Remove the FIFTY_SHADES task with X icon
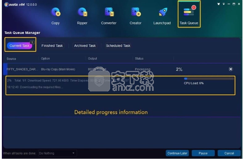Image resolution: width=243 pixels, height=159 pixels. coord(231,69)
